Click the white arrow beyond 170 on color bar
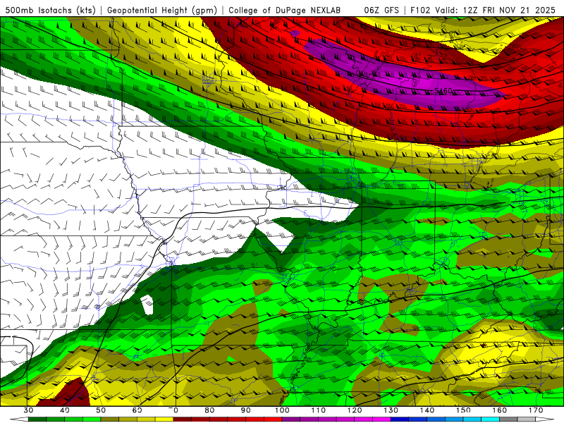 [x=544, y=419]
